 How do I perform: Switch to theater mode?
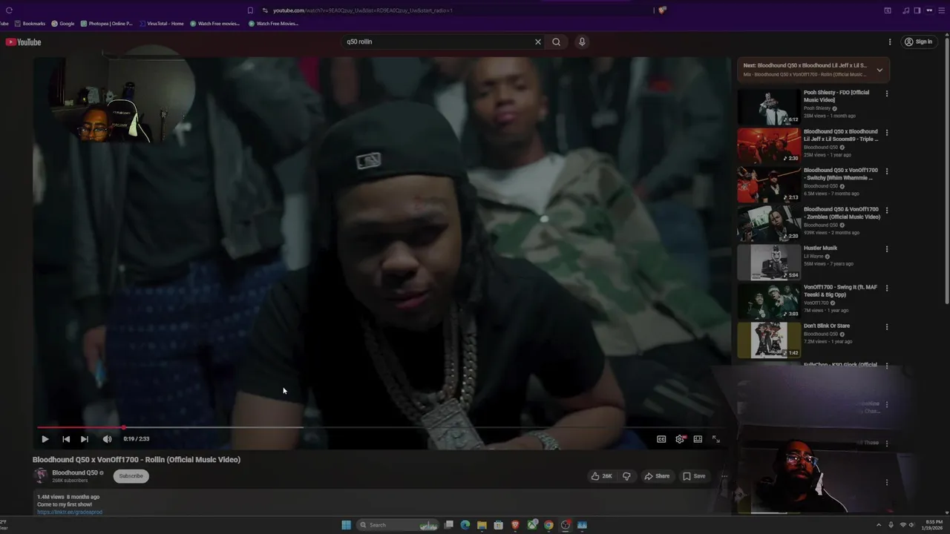click(698, 439)
